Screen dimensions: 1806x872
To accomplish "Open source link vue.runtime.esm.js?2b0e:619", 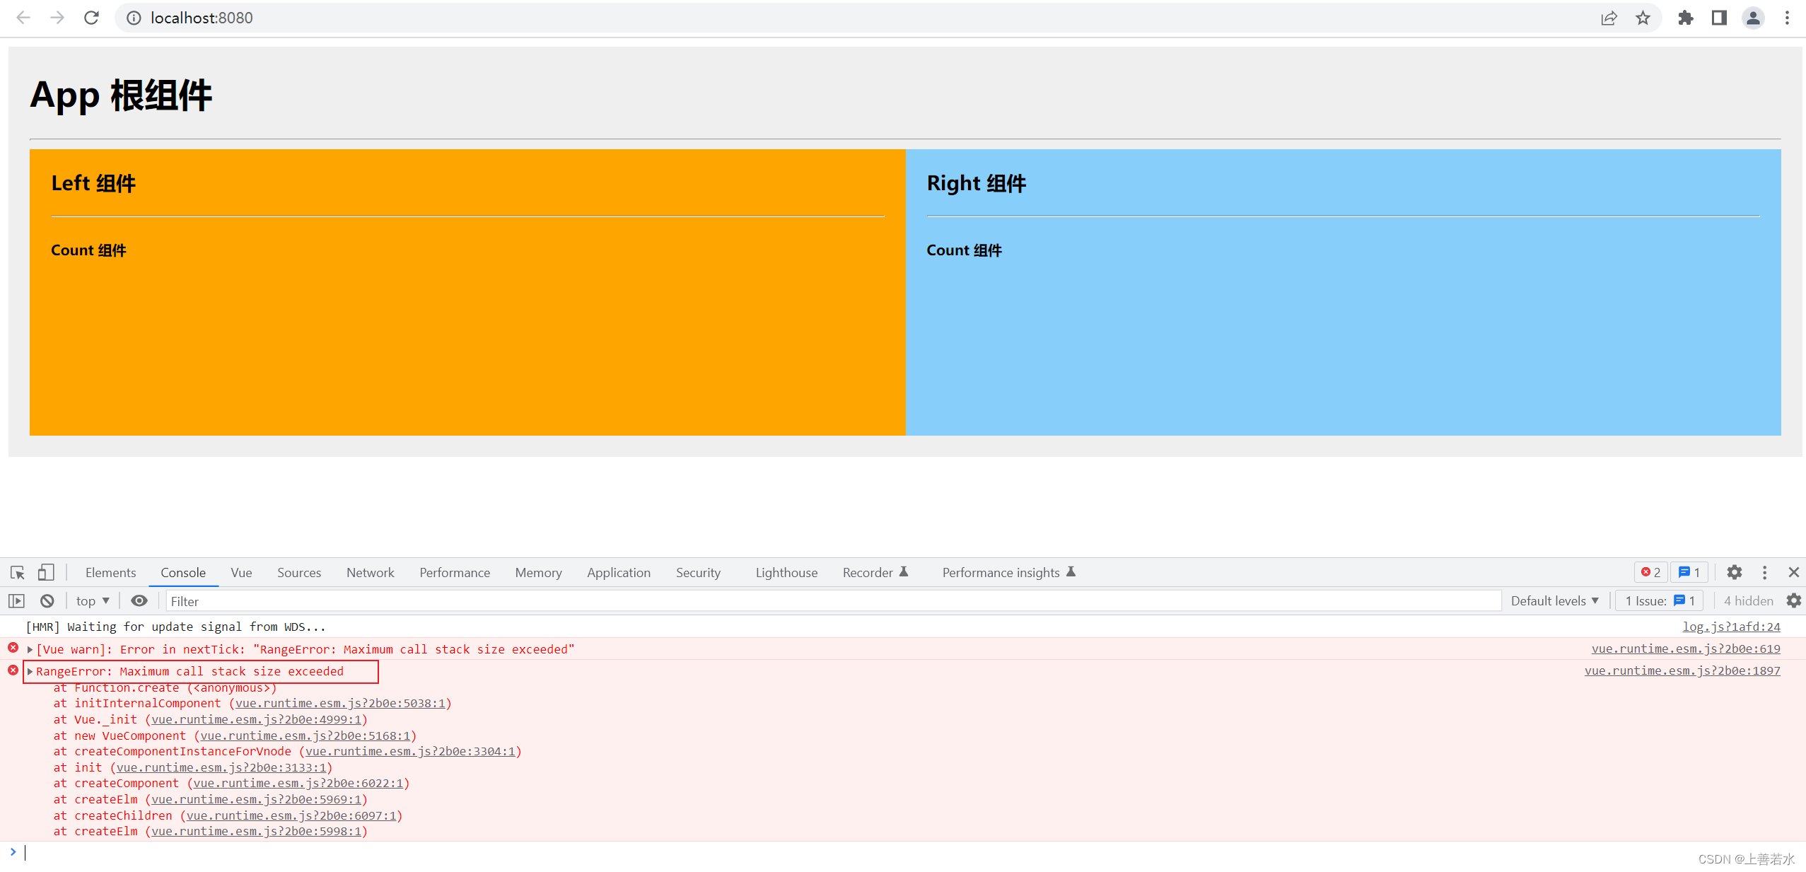I will tap(1686, 649).
